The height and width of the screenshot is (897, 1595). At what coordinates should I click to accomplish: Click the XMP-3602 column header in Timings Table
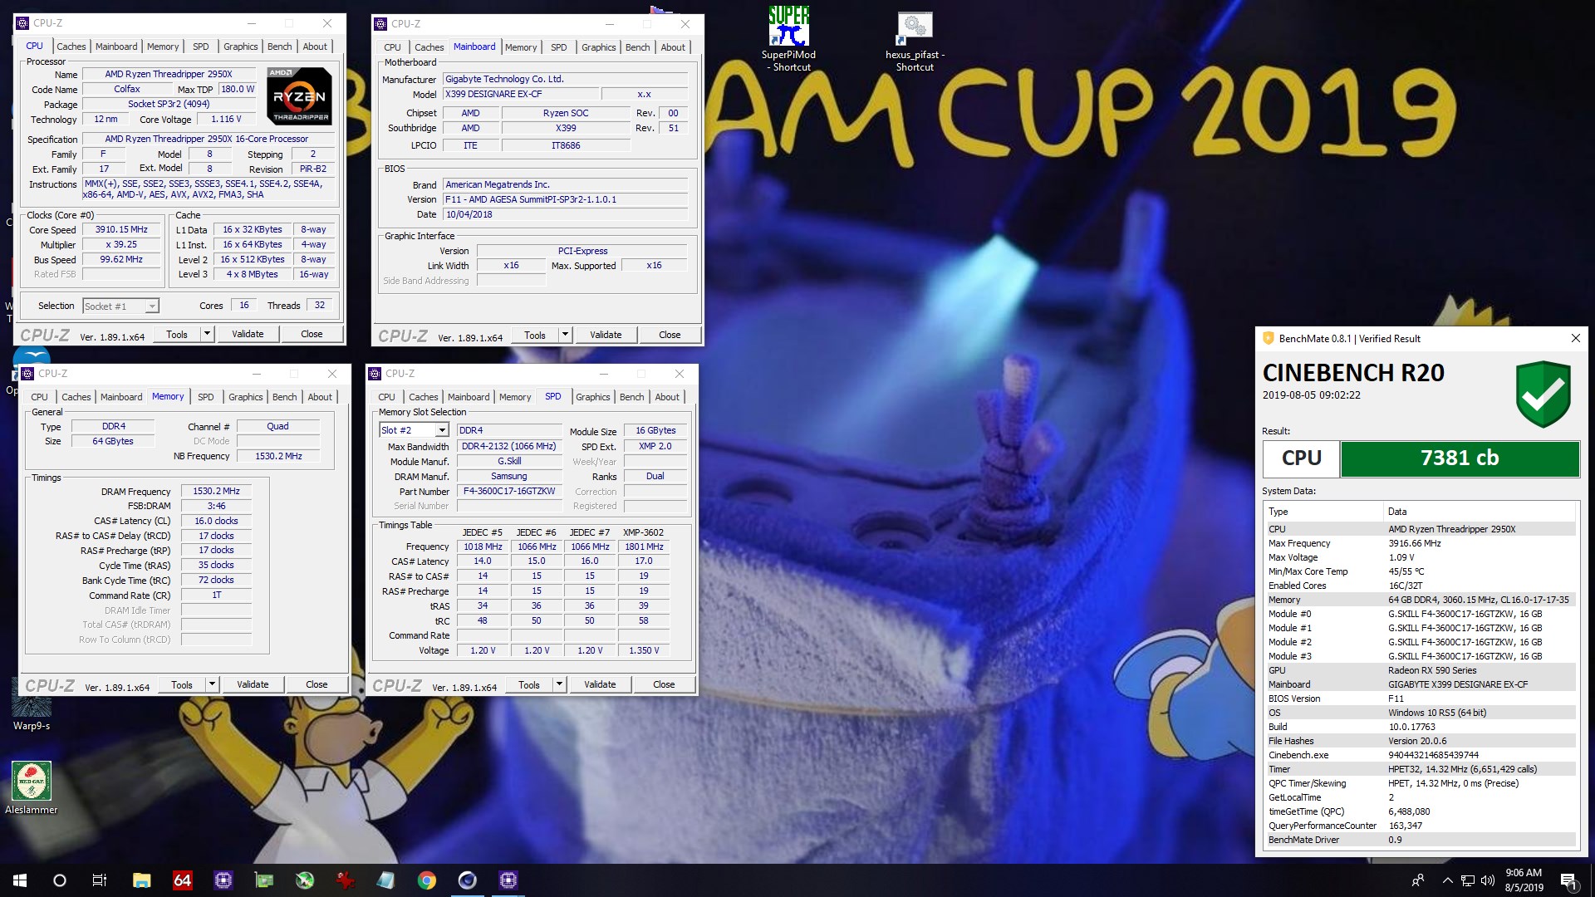pos(644,532)
